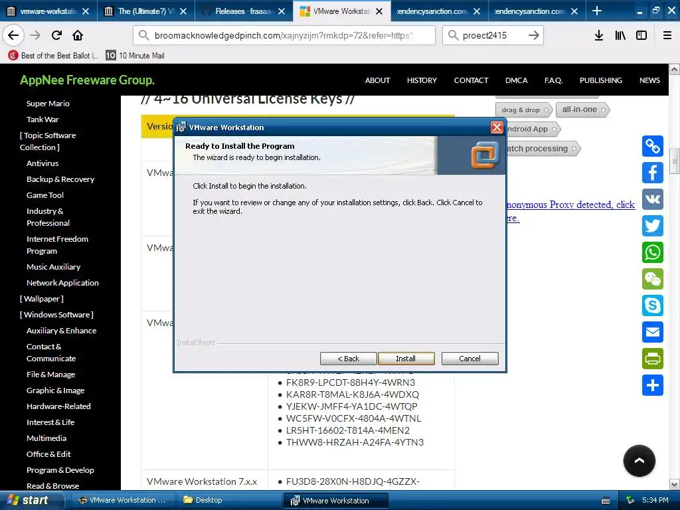680x510 pixels.
Task: Open the F.A.Q. menu item
Action: point(553,80)
